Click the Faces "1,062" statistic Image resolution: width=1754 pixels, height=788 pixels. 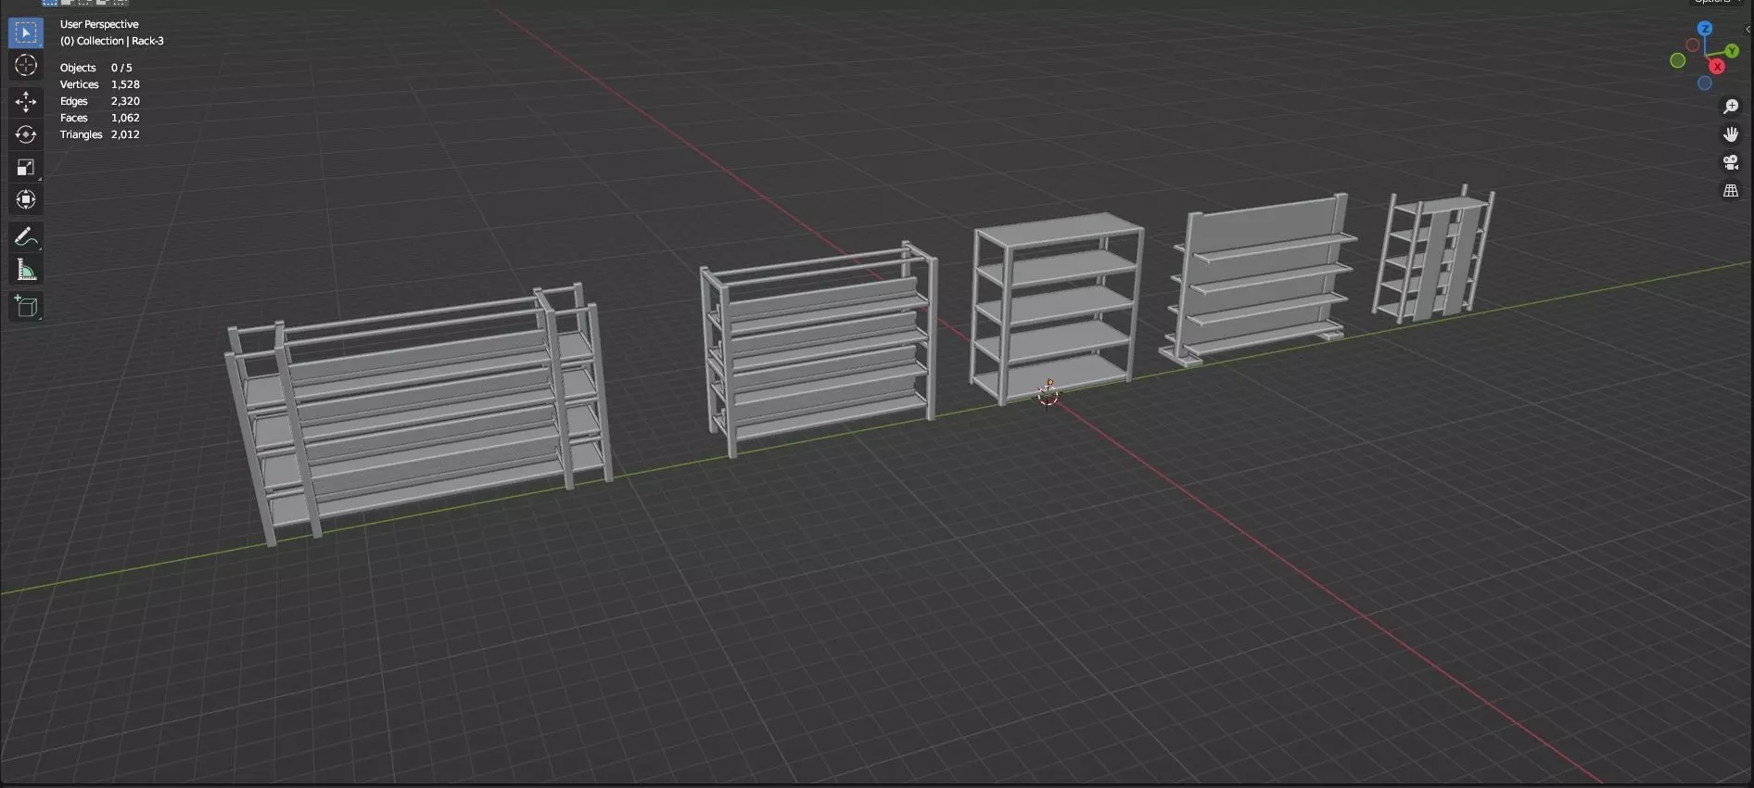tap(125, 118)
